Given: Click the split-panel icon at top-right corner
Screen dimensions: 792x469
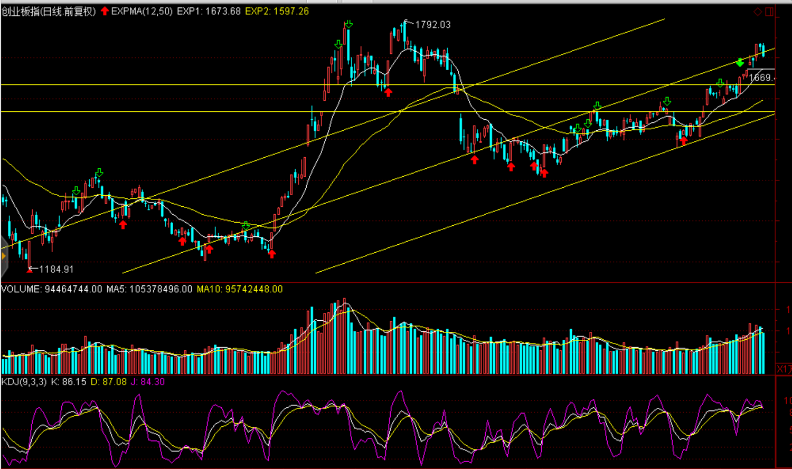Looking at the screenshot, I should point(769,12).
